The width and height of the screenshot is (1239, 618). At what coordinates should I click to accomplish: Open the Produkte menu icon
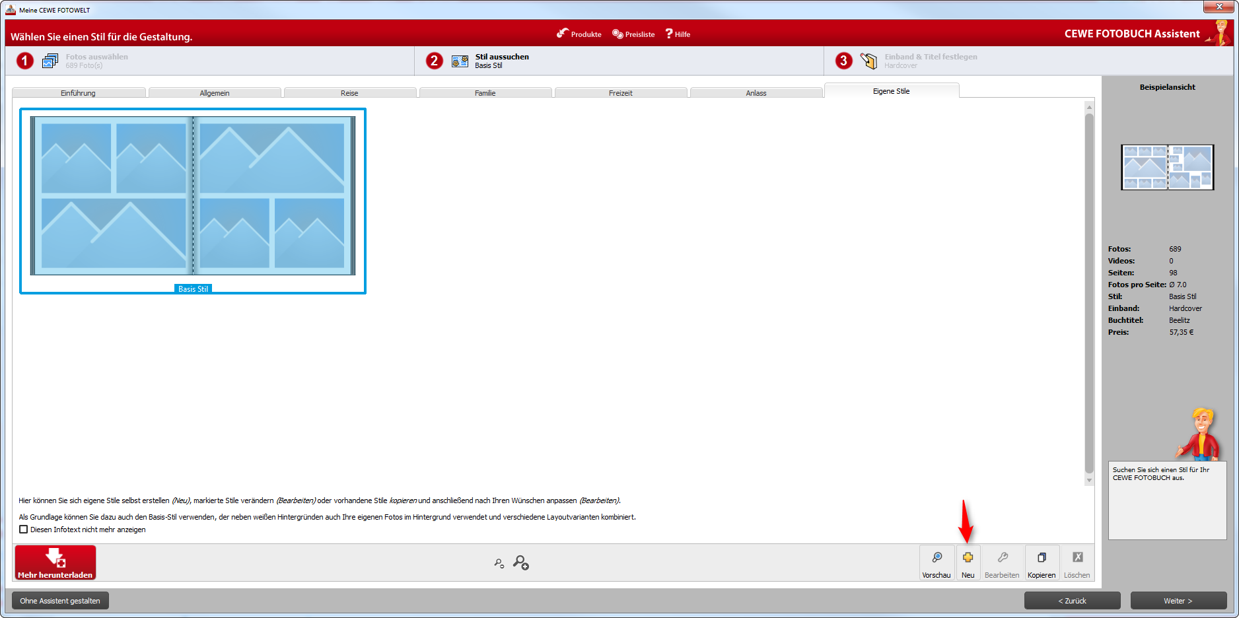coord(563,33)
